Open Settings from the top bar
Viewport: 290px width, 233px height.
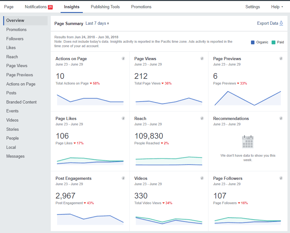(x=253, y=7)
